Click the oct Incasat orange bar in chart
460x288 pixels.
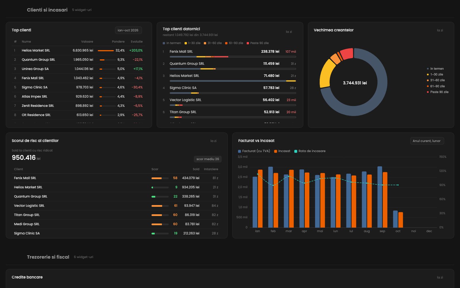400,220
